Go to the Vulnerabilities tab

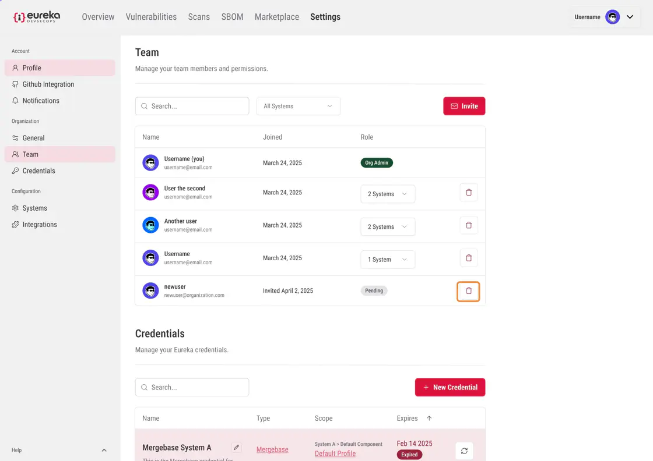point(151,17)
